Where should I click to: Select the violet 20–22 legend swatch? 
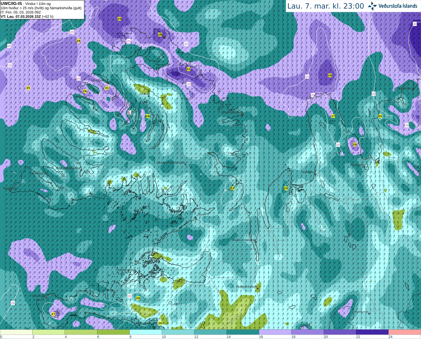(340, 332)
